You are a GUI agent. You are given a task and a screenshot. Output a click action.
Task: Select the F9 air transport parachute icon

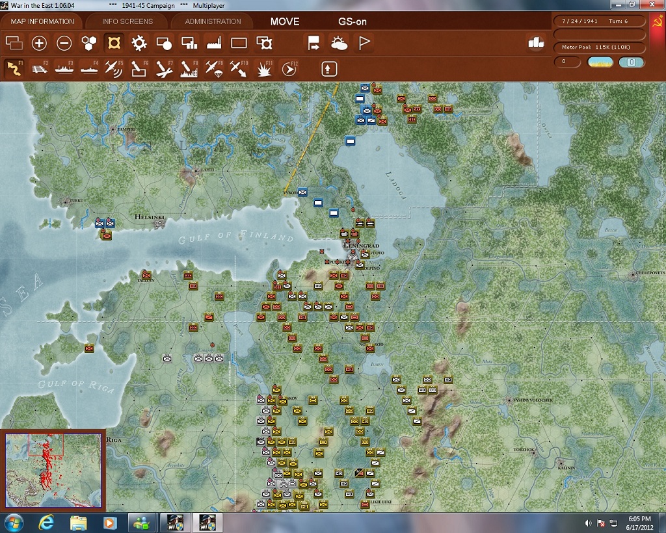(213, 69)
